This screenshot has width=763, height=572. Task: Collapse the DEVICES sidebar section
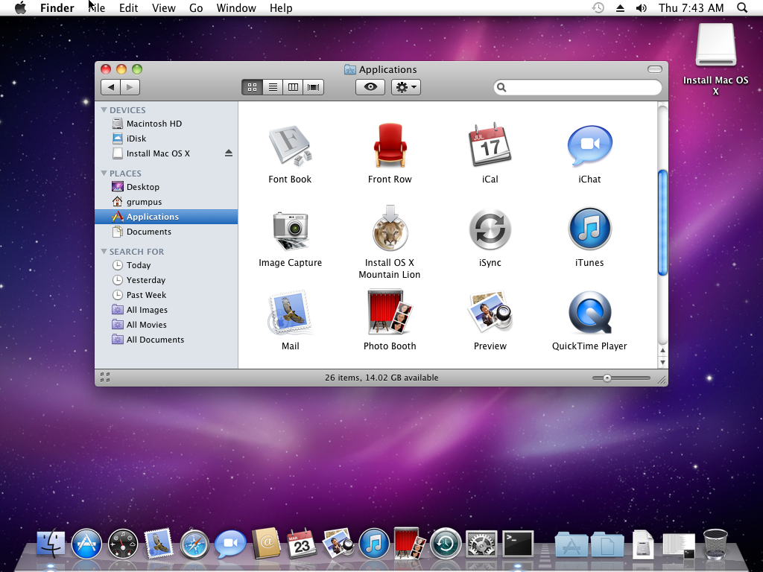104,110
